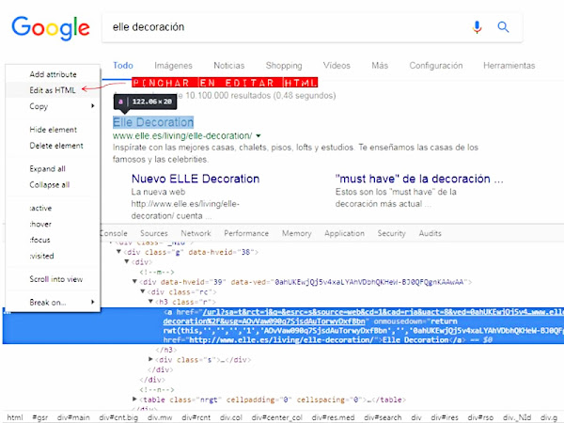The image size is (564, 423).
Task: Select div#search breadcrumb
Action: tap(383, 417)
